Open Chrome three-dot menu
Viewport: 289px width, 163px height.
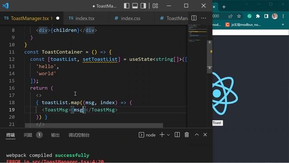click(x=283, y=16)
